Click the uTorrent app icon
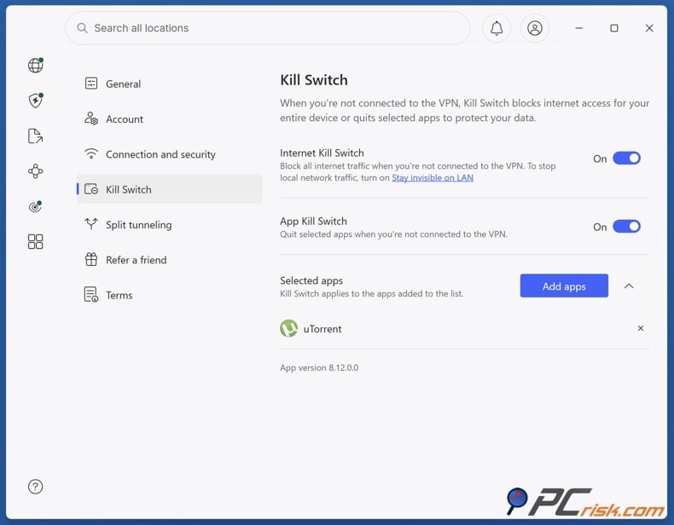Screen dimensions: 674x525 289,328
